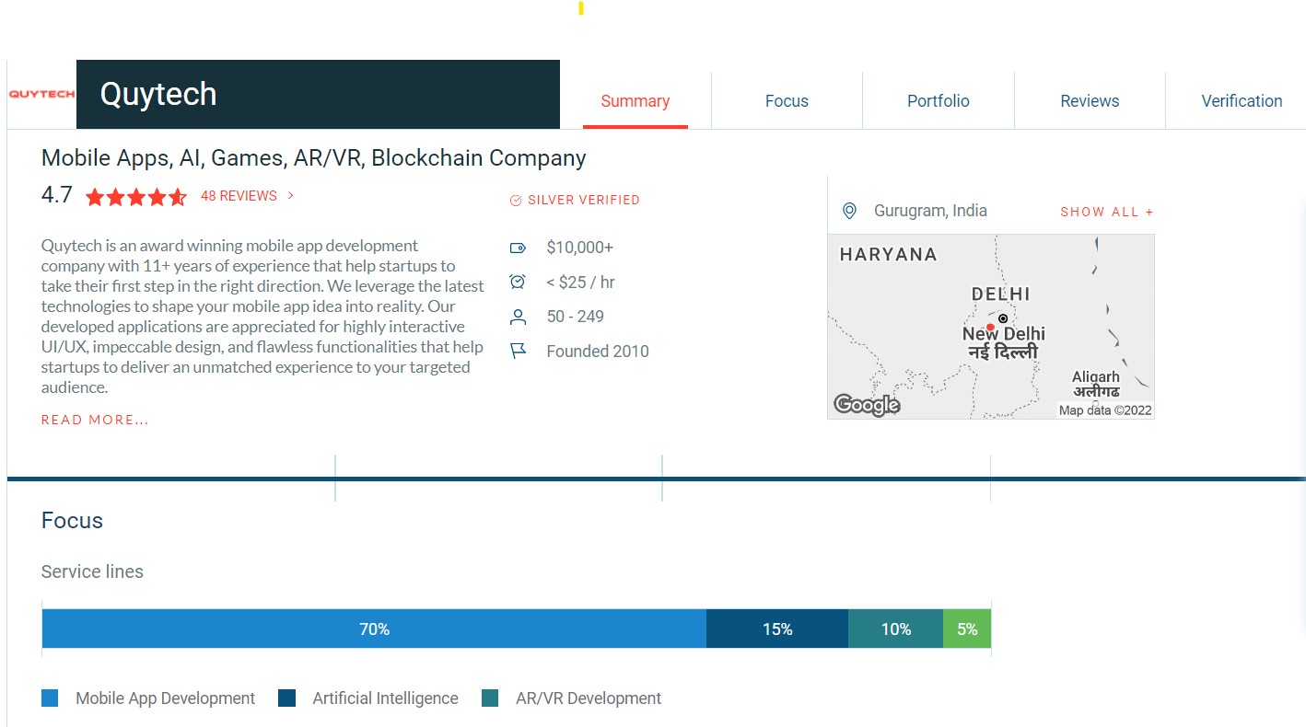Click the 10% AR/VR bar segment
Screen dimensions: 1306x727
[x=896, y=629]
